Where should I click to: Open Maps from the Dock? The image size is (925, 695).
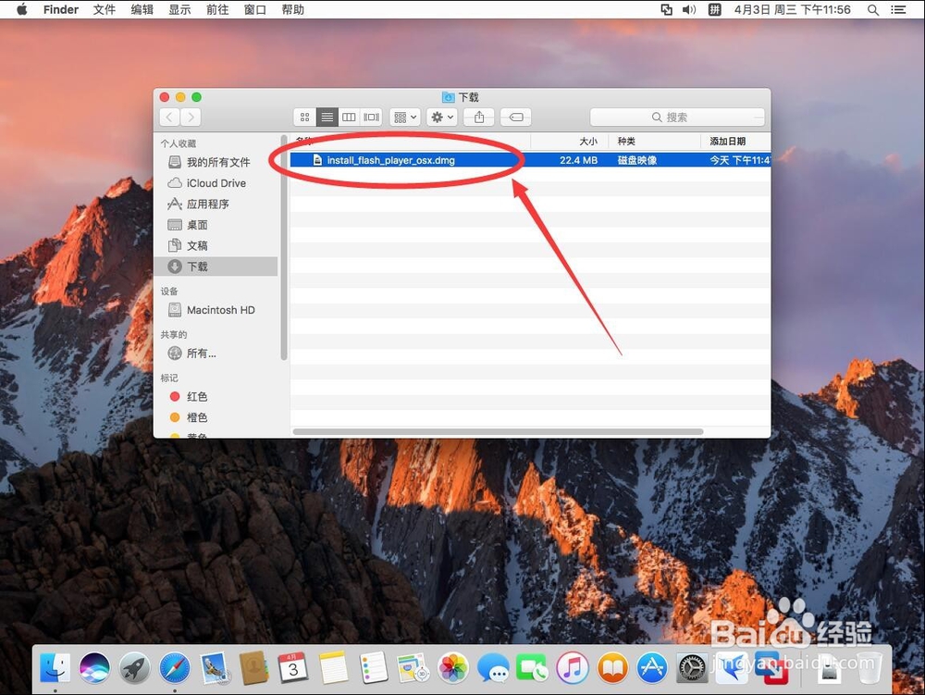413,668
